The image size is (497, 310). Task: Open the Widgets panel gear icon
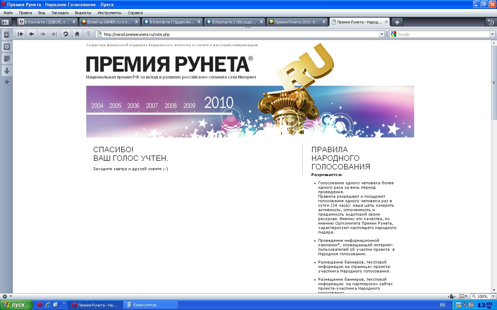pos(7,47)
